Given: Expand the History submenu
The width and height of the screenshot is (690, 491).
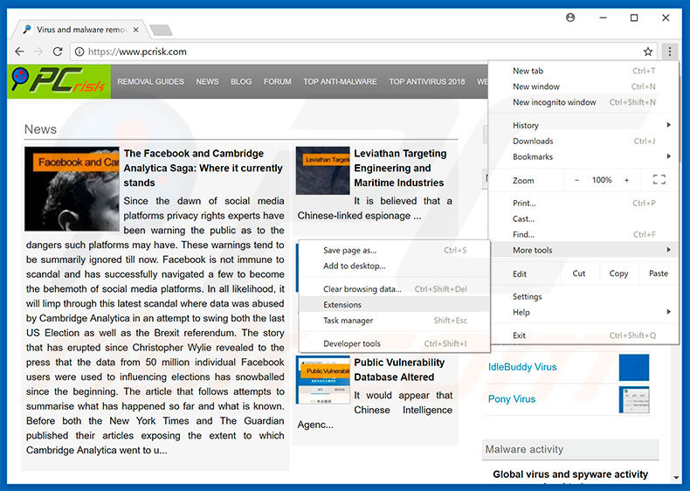Looking at the screenshot, I should [583, 125].
